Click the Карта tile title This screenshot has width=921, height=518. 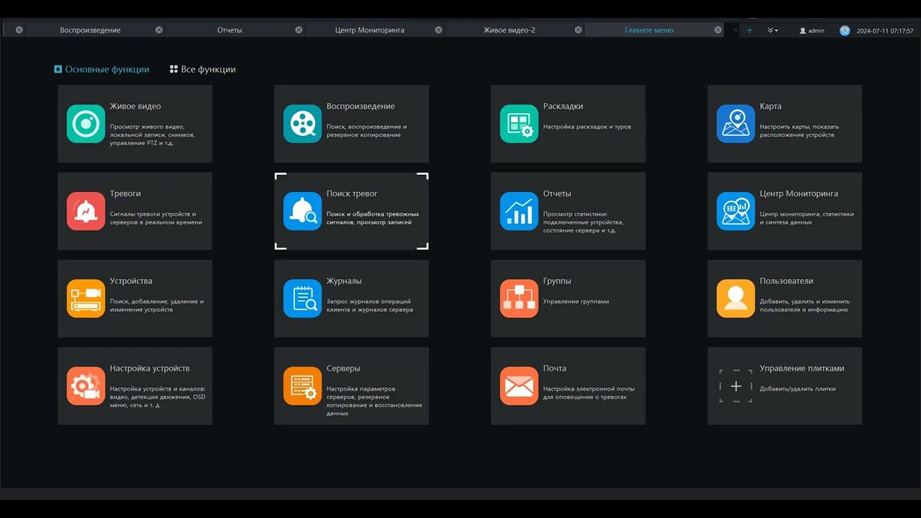coord(771,106)
